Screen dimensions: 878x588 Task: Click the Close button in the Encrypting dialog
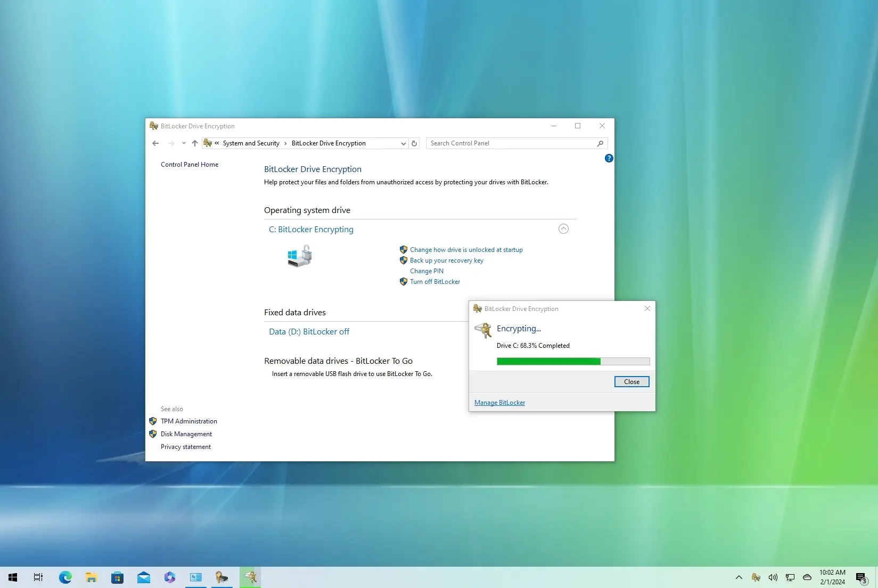coord(631,381)
